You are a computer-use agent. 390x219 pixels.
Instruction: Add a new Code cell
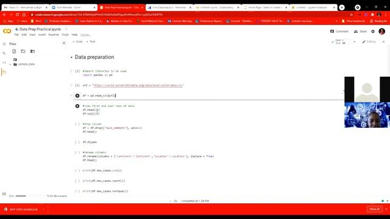[77, 42]
